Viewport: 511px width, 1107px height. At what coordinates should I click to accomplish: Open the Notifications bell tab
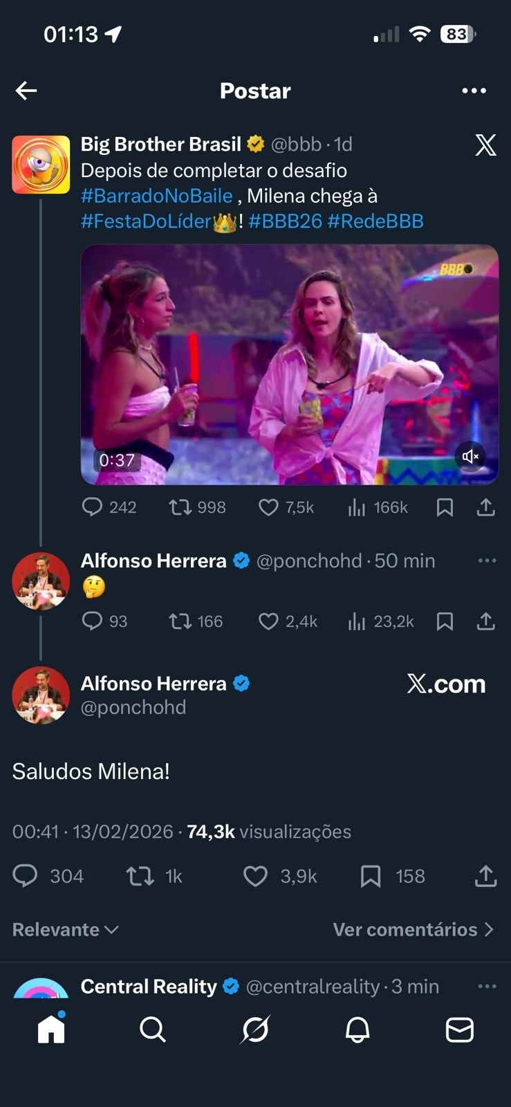(x=357, y=1030)
